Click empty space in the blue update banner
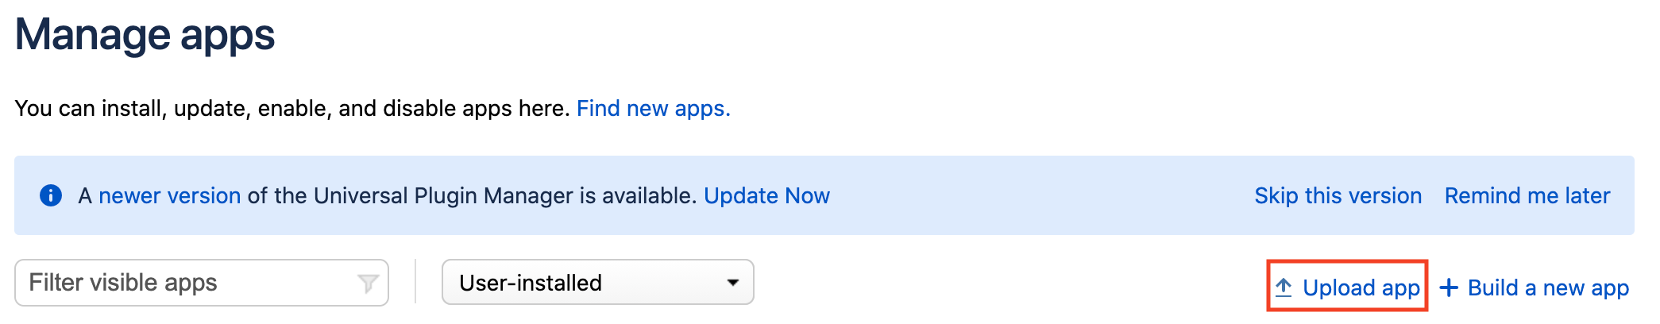 1033,195
